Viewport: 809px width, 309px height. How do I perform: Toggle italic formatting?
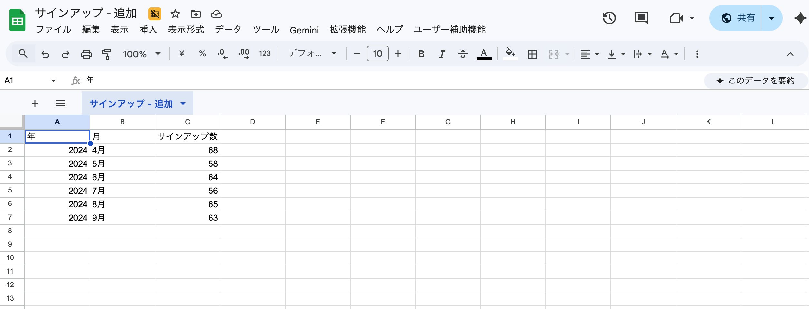(442, 54)
